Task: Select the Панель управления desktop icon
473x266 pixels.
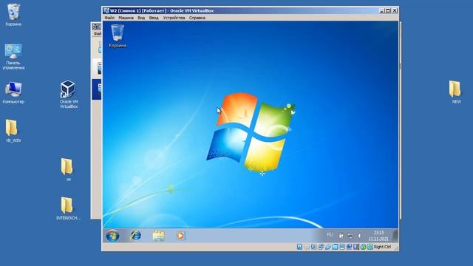Action: click(13, 57)
